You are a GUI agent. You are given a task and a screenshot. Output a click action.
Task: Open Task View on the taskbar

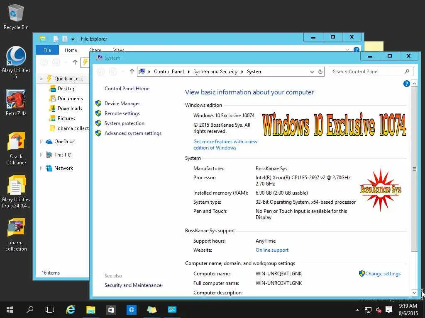(50, 310)
